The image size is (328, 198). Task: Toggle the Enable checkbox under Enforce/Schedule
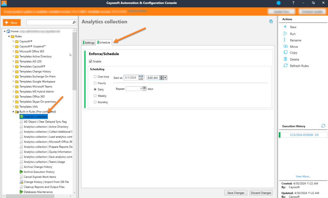[91, 61]
